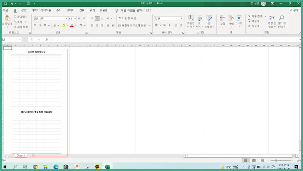The image size is (303, 171).
Task: Click the Borders grid icon
Action: click(x=55, y=26)
